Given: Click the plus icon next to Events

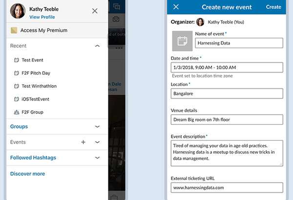Looking at the screenshot, I should tap(83, 142).
